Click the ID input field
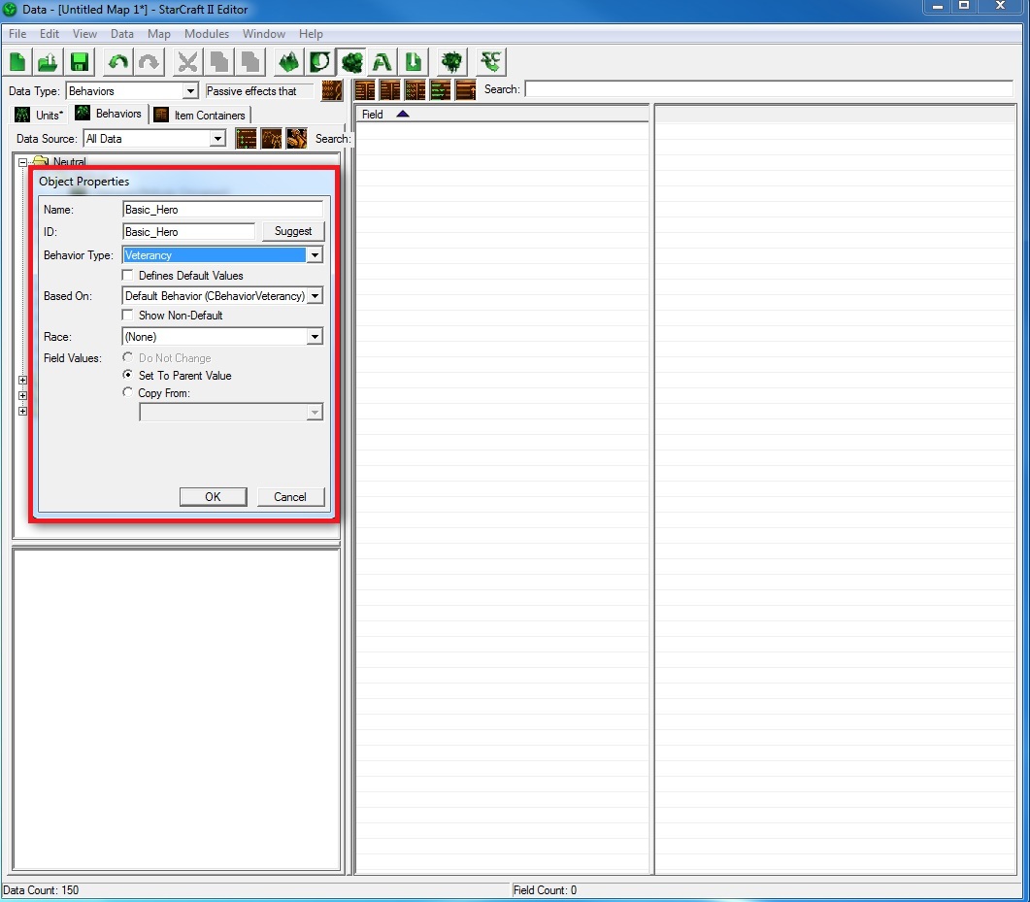The image size is (1030, 902). (x=188, y=232)
